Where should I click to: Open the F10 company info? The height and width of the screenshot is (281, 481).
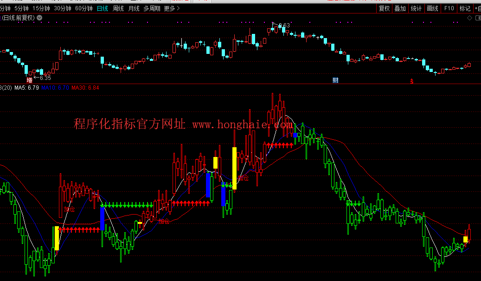point(449,8)
